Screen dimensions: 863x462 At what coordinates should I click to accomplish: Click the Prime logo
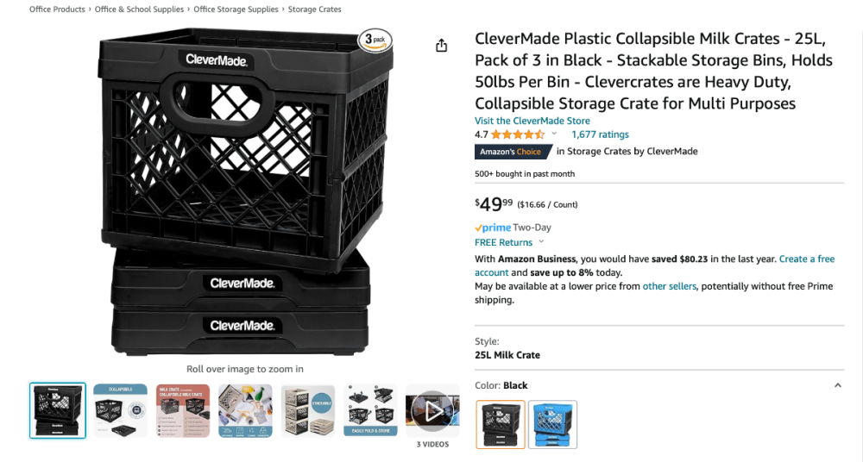click(493, 228)
